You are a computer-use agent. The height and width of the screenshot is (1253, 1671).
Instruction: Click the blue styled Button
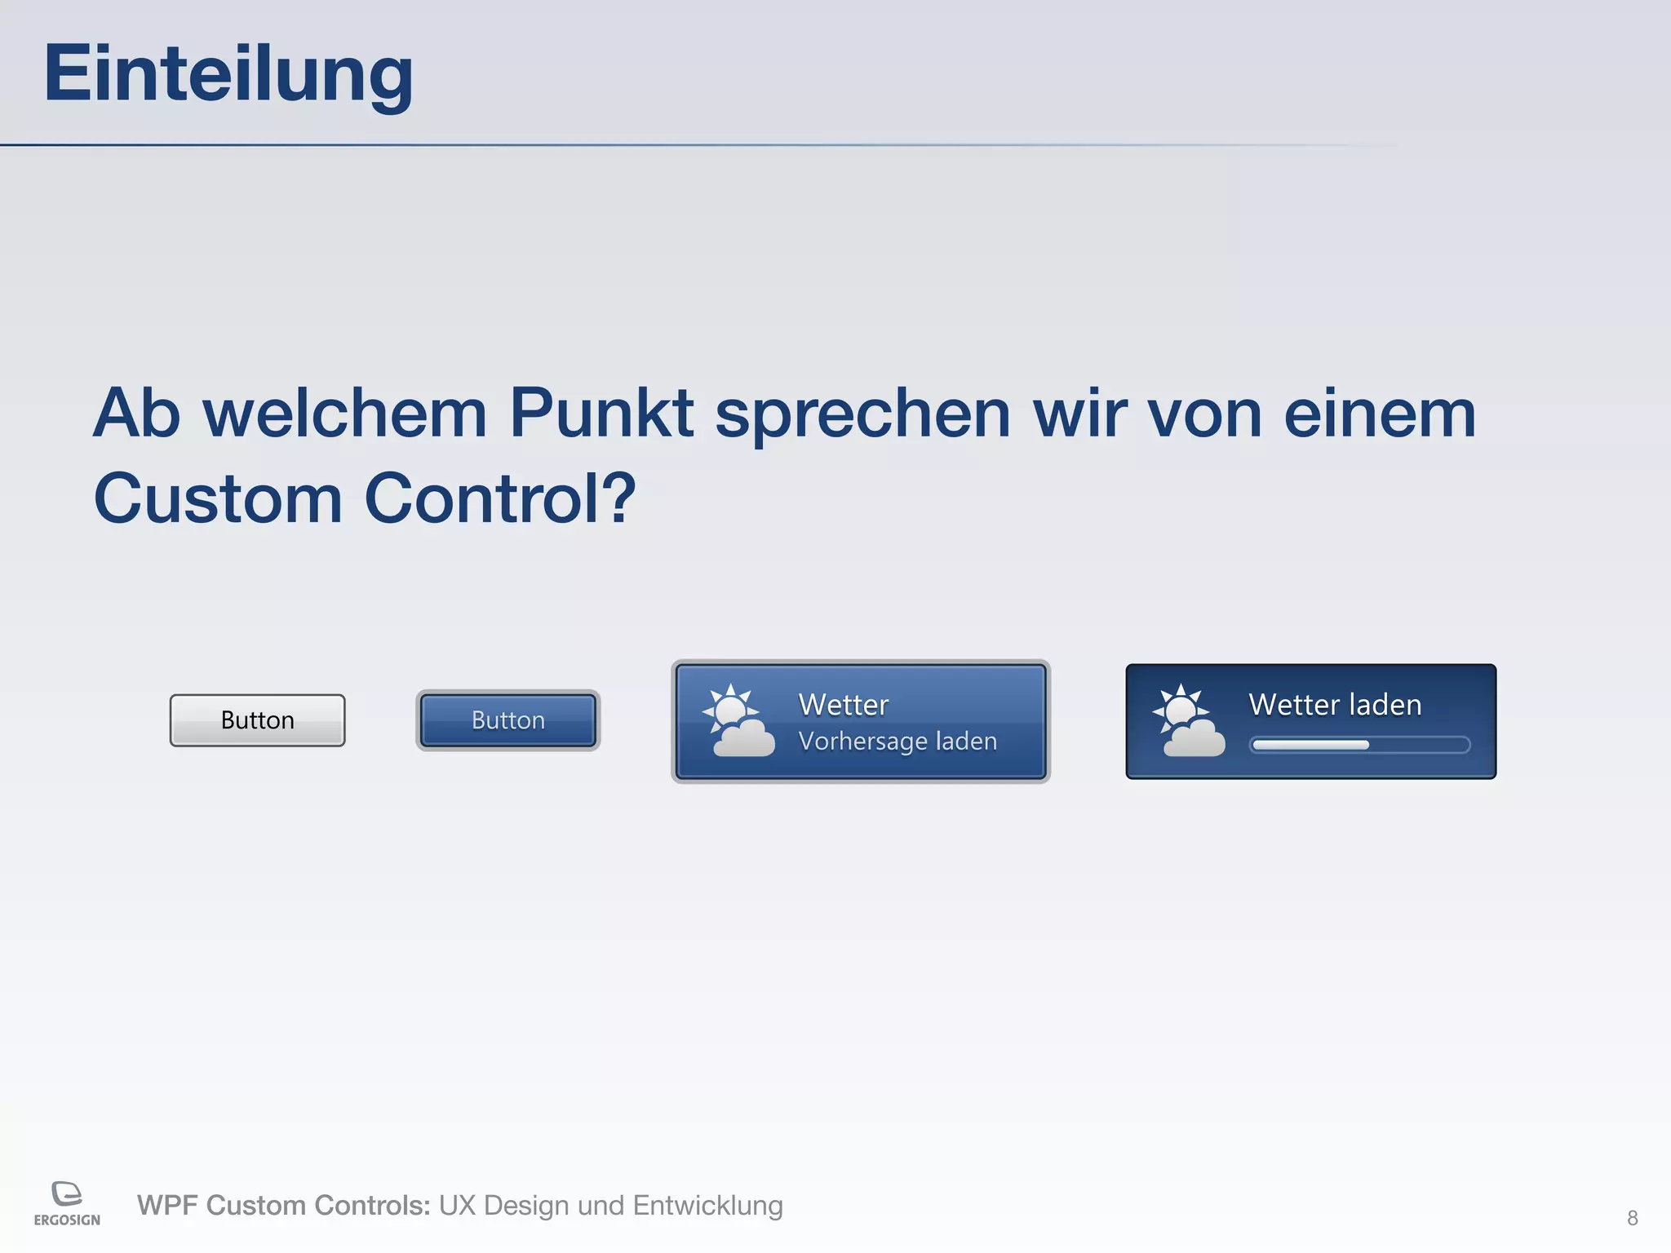pyautogui.click(x=508, y=720)
